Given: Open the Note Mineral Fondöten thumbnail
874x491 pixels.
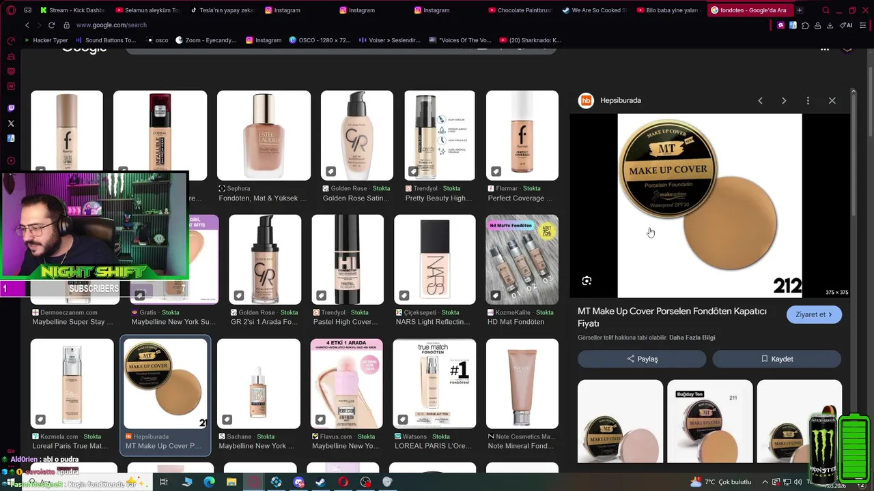Looking at the screenshot, I should [522, 383].
